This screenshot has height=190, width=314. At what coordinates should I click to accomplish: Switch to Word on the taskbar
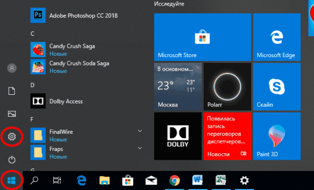[198, 181]
